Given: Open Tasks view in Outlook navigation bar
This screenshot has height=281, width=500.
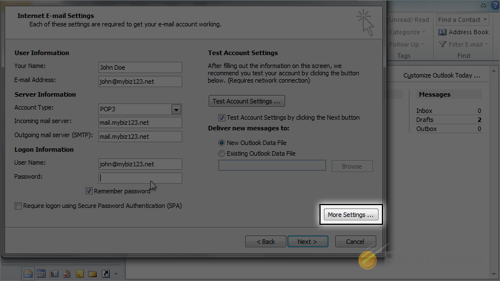Looking at the screenshot, I should (66, 273).
